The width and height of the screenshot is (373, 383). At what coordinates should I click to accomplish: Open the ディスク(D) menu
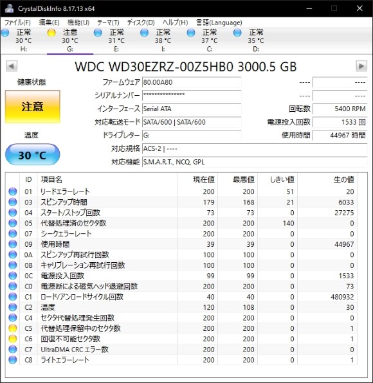tap(141, 22)
